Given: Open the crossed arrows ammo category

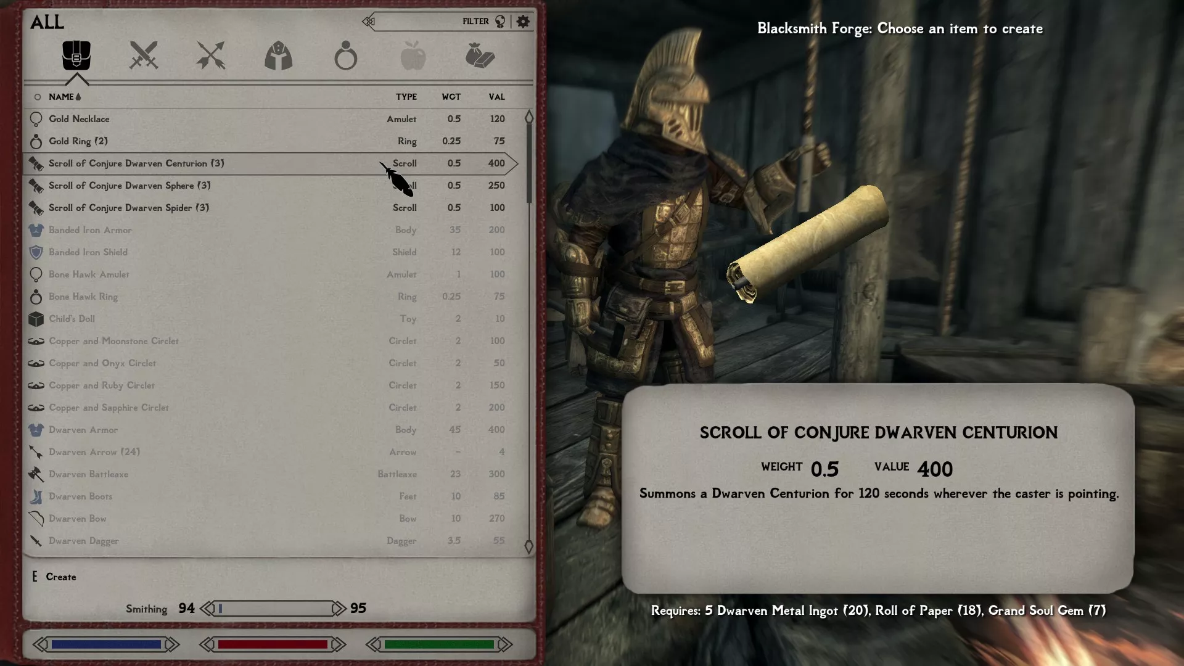Looking at the screenshot, I should click(211, 55).
